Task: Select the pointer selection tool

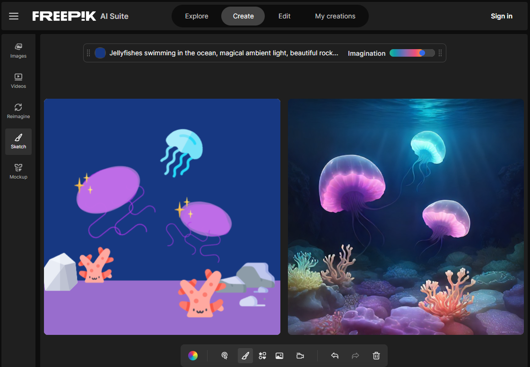Action: tap(225, 356)
